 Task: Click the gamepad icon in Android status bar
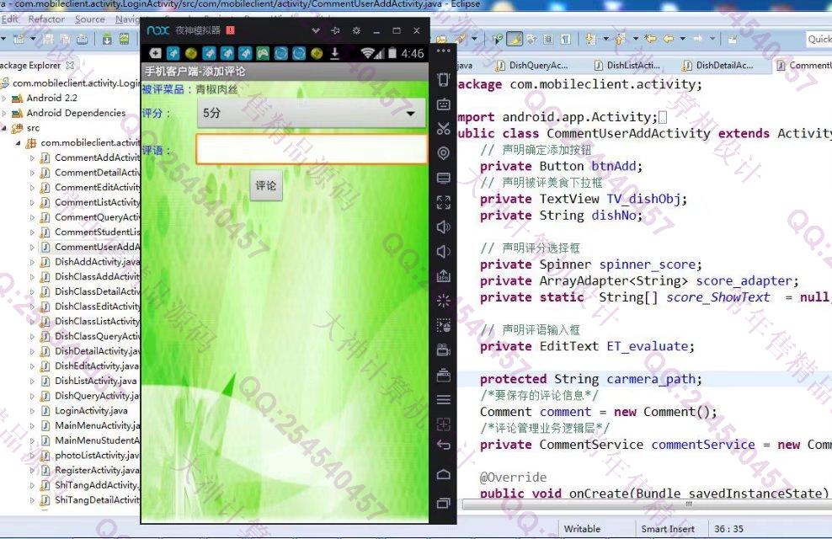point(263,53)
